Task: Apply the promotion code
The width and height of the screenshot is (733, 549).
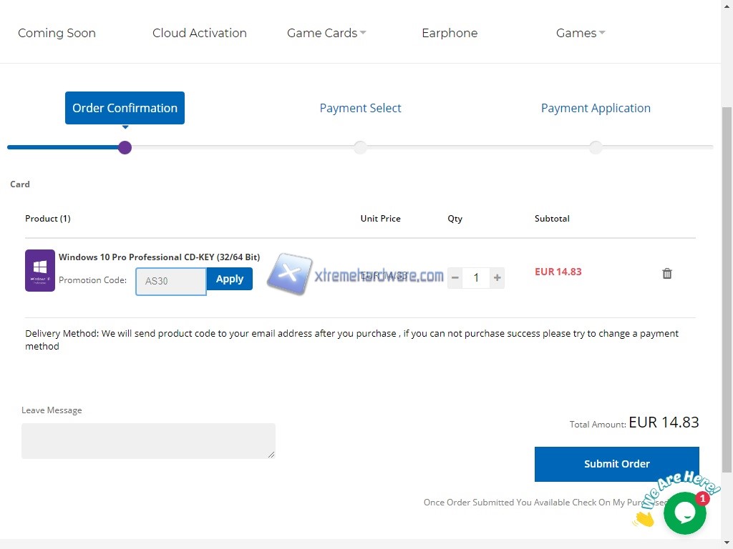Action: [x=230, y=279]
